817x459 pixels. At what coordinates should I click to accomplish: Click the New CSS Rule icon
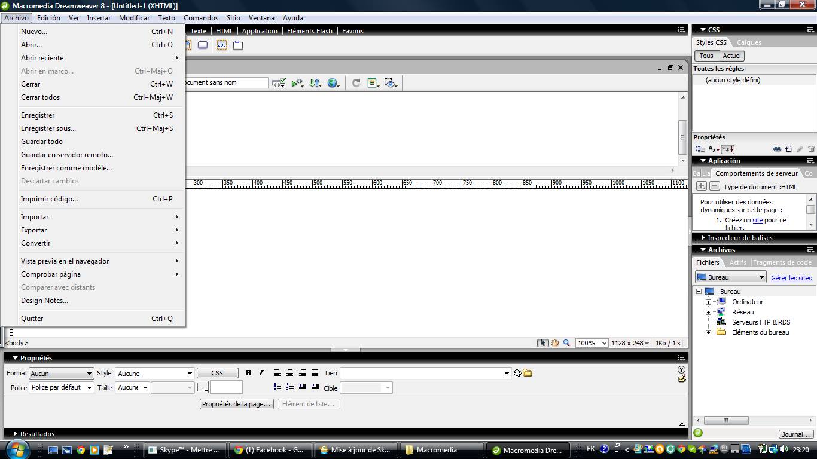788,149
